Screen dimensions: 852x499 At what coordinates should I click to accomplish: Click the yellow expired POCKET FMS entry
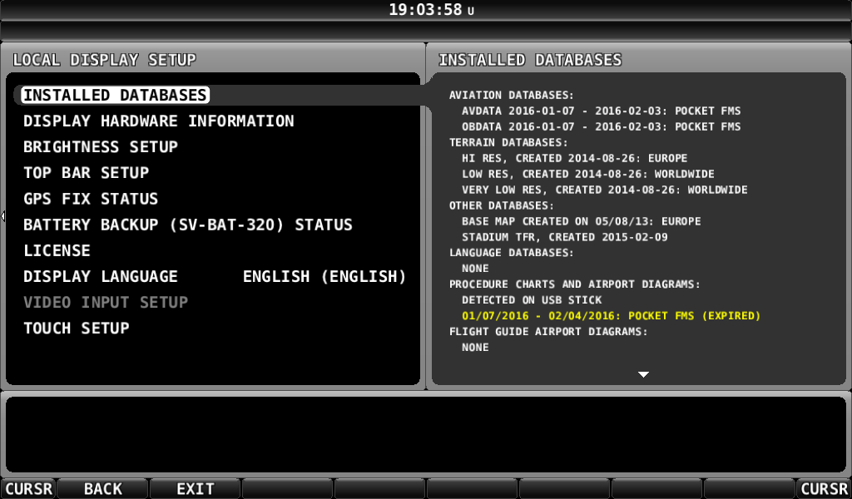(611, 316)
